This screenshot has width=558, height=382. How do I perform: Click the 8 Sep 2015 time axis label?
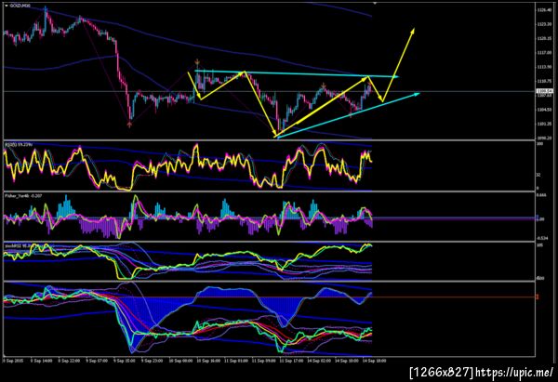[x=13, y=361]
